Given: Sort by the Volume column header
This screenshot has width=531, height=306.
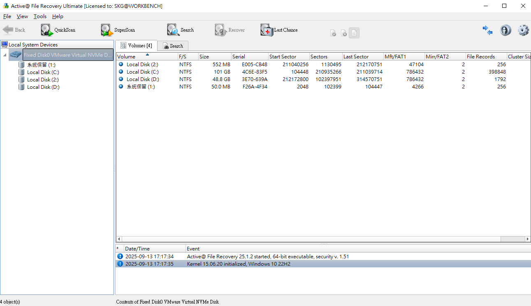Looking at the screenshot, I should pyautogui.click(x=147, y=57).
